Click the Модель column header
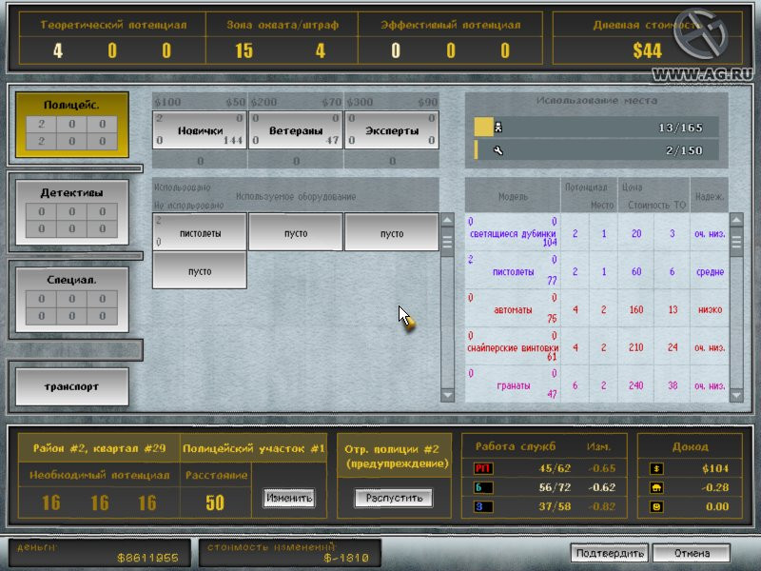Viewport: 761px width, 571px height. (513, 196)
